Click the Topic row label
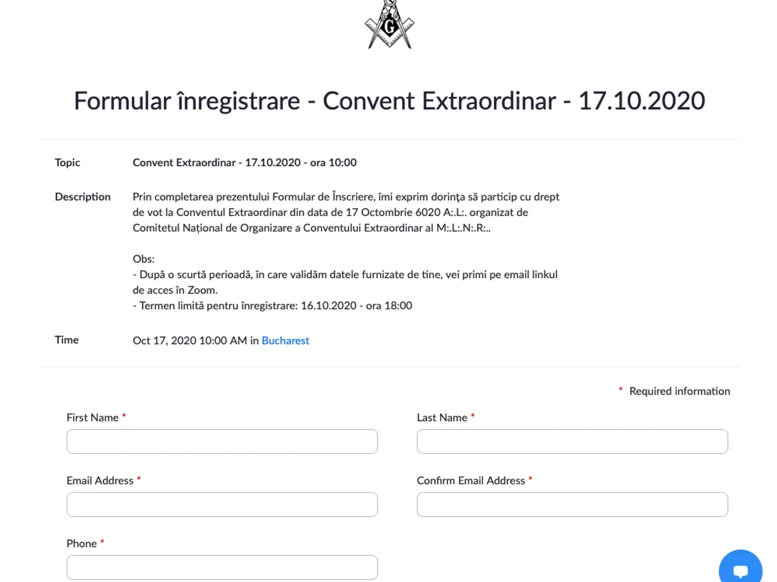The width and height of the screenshot is (777, 582). pos(67,163)
